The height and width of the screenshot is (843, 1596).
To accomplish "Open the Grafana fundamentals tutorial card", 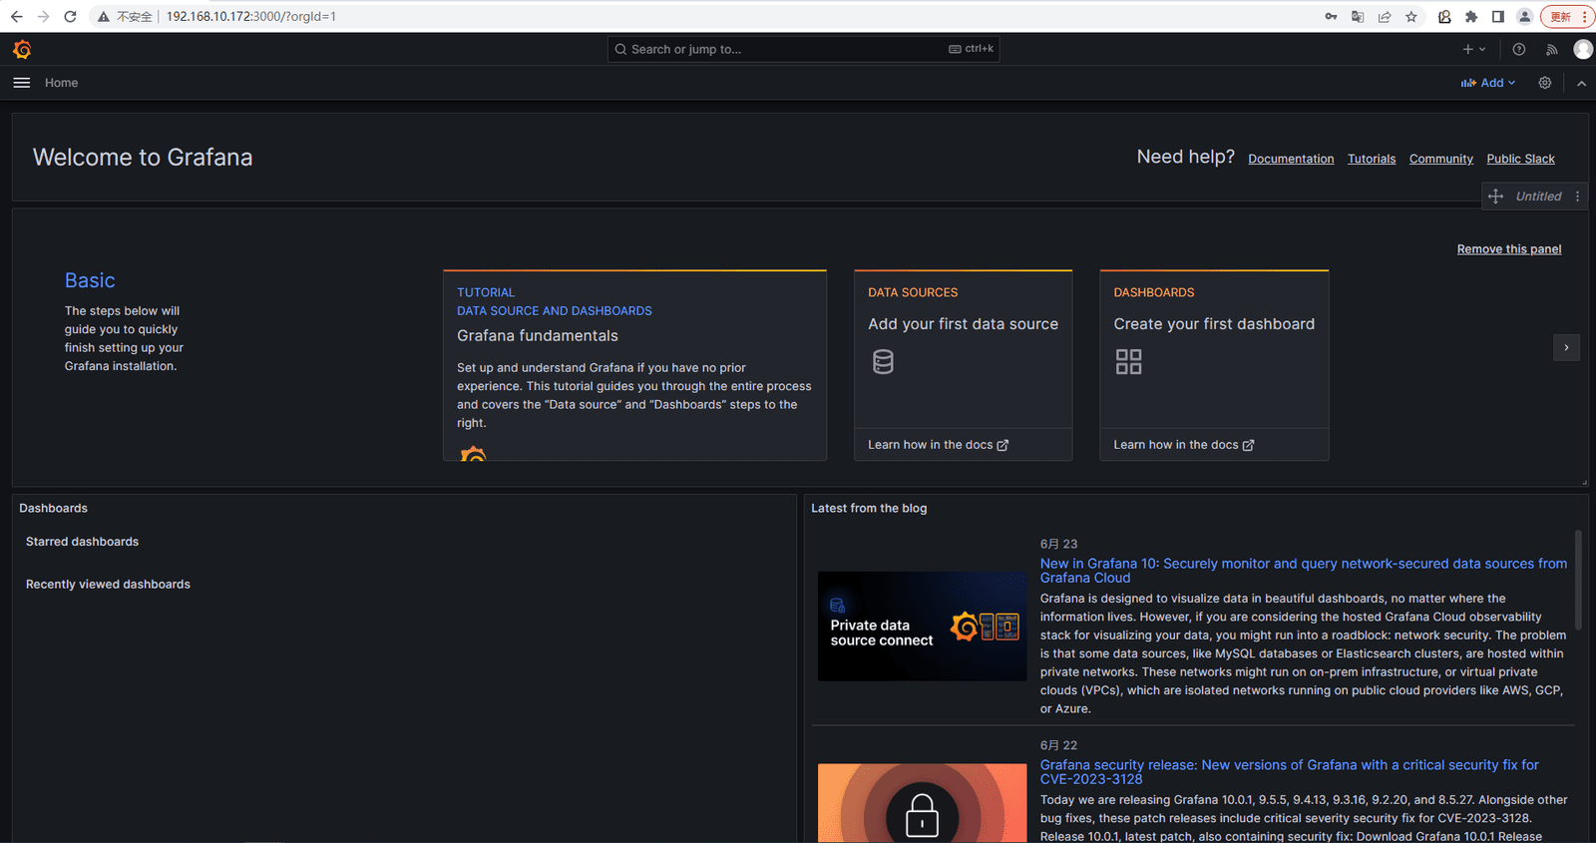I will tap(634, 365).
